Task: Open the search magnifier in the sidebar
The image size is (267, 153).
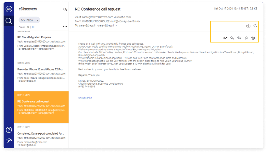Action: point(9,21)
